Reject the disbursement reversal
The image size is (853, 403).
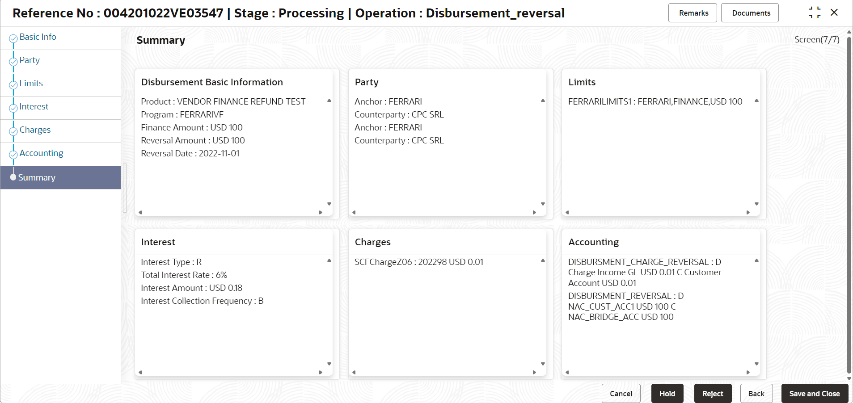click(x=713, y=394)
